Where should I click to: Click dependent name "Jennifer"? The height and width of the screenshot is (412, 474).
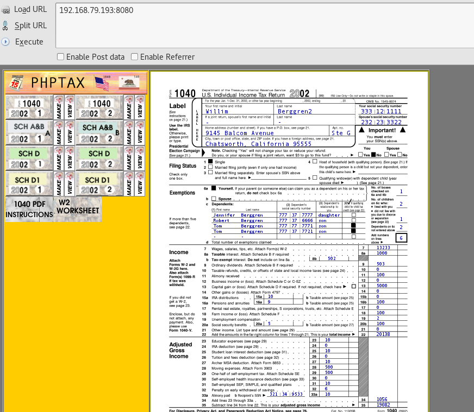click(x=224, y=215)
